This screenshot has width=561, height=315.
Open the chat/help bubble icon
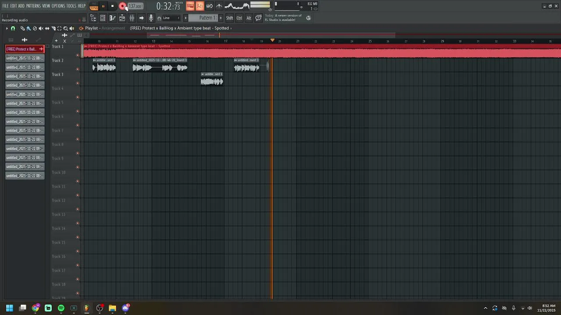[259, 17]
